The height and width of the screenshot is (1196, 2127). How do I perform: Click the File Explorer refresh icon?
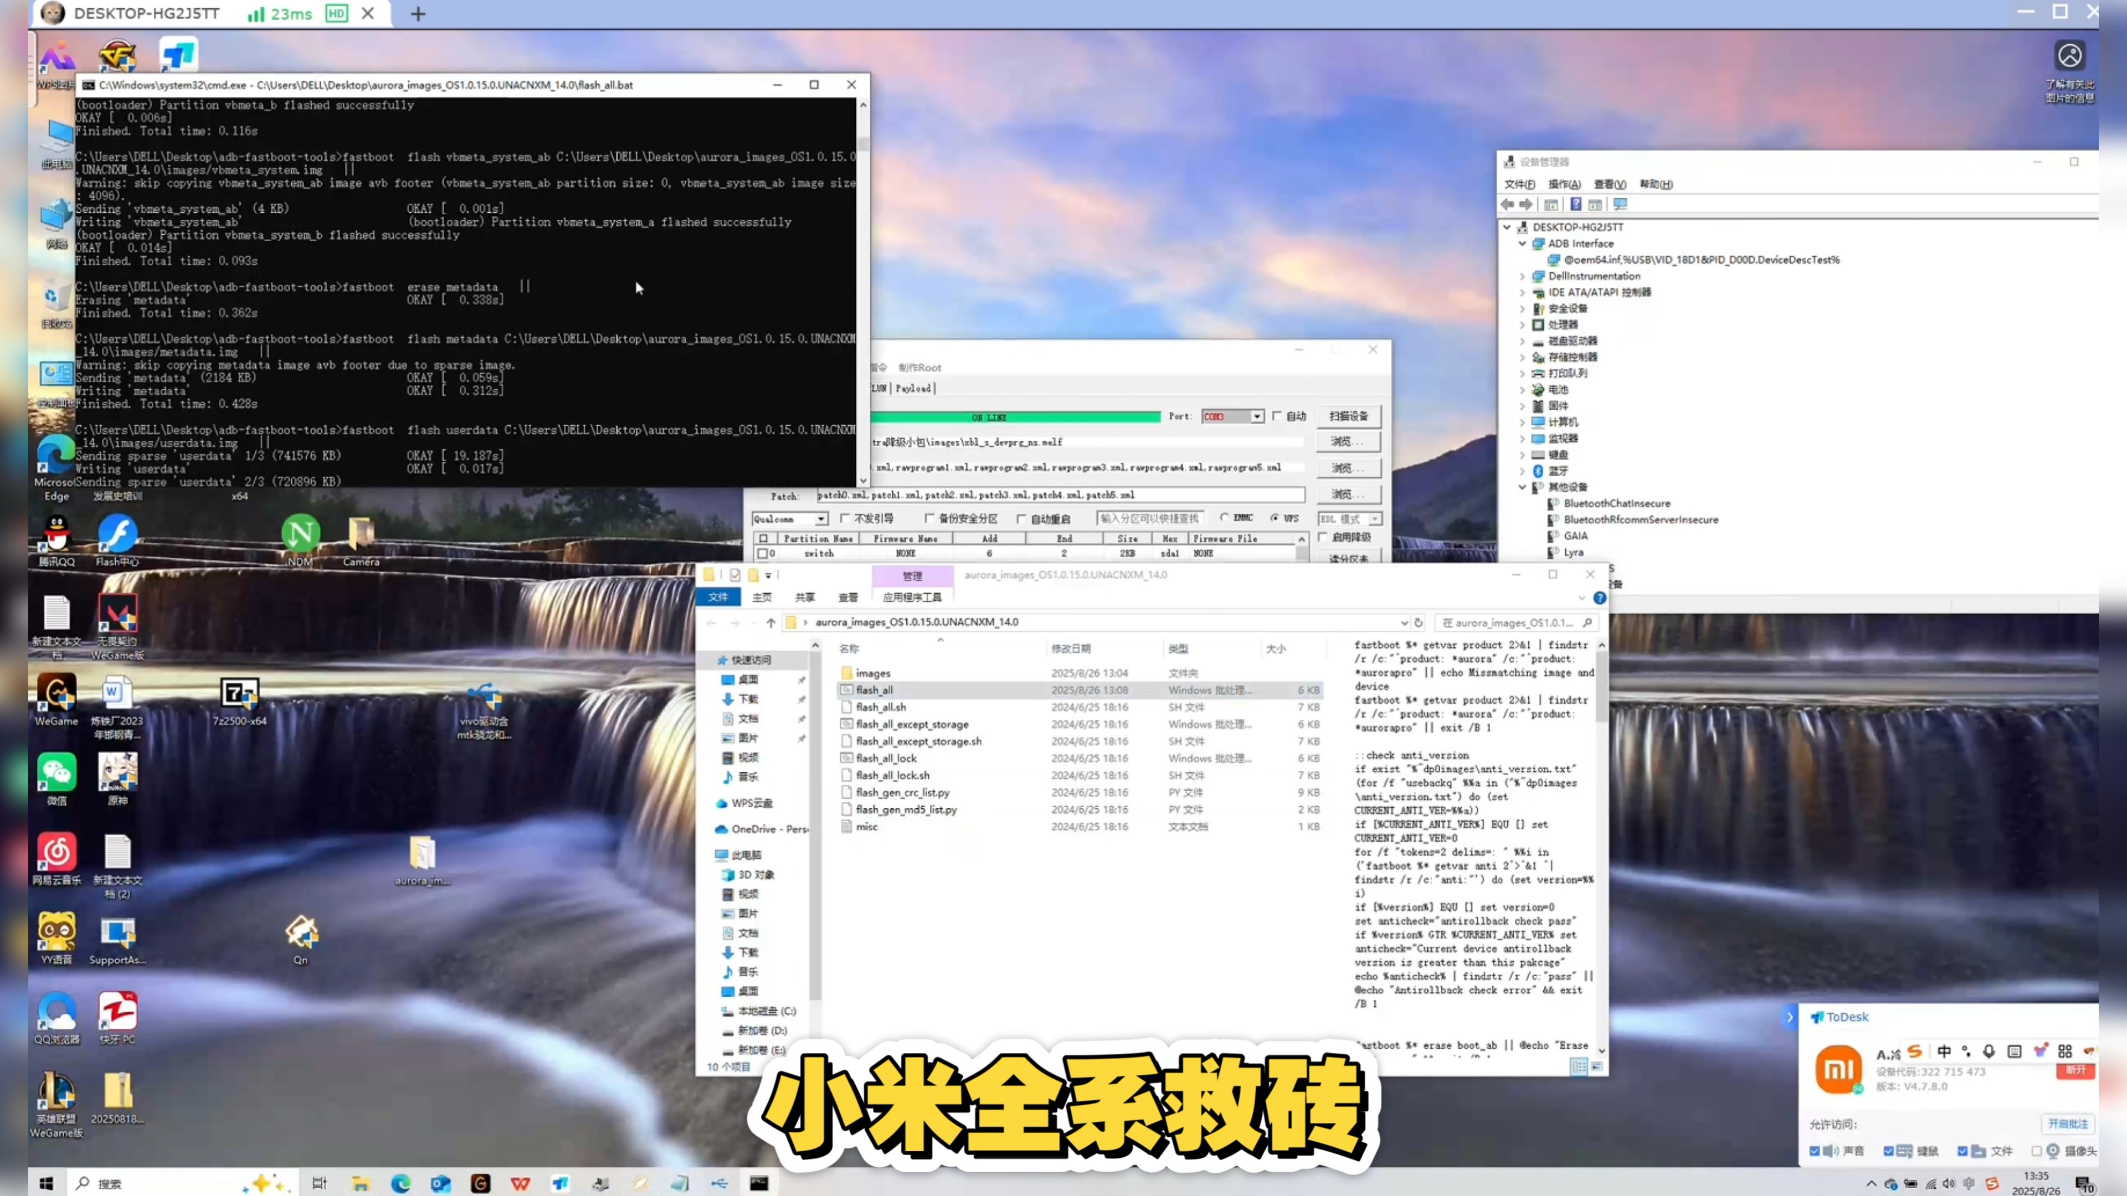1419,622
